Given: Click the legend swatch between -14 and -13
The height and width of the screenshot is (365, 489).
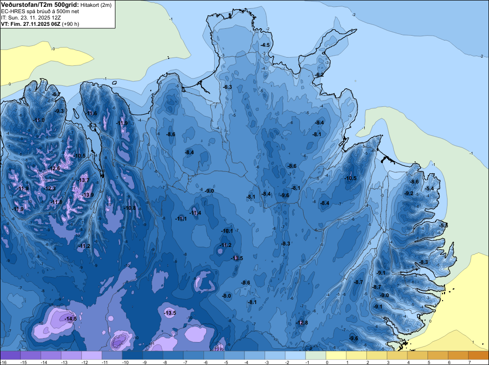Looking at the screenshot, I should [51, 355].
